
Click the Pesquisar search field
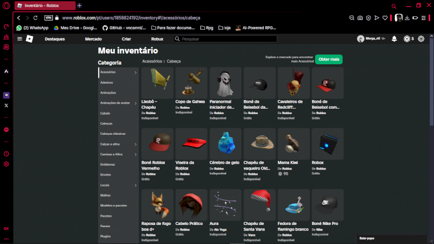coord(225,39)
